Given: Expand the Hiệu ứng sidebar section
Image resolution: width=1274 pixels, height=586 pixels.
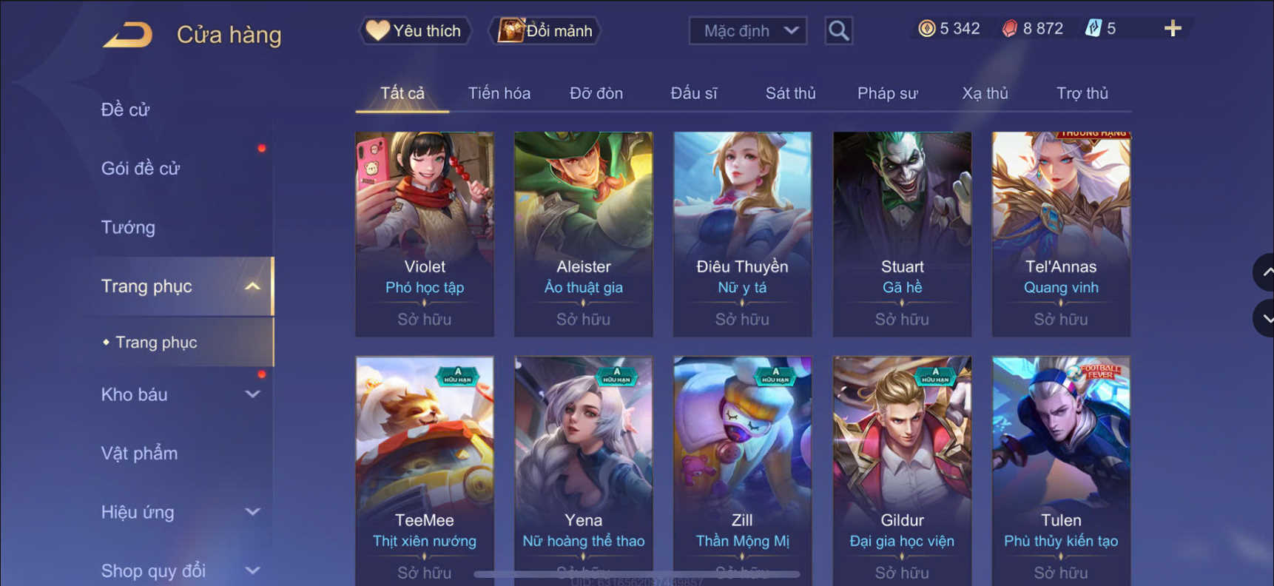Looking at the screenshot, I should 252,512.
